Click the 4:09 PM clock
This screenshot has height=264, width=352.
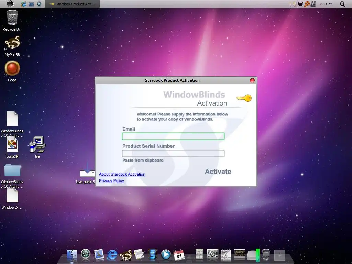click(x=326, y=4)
